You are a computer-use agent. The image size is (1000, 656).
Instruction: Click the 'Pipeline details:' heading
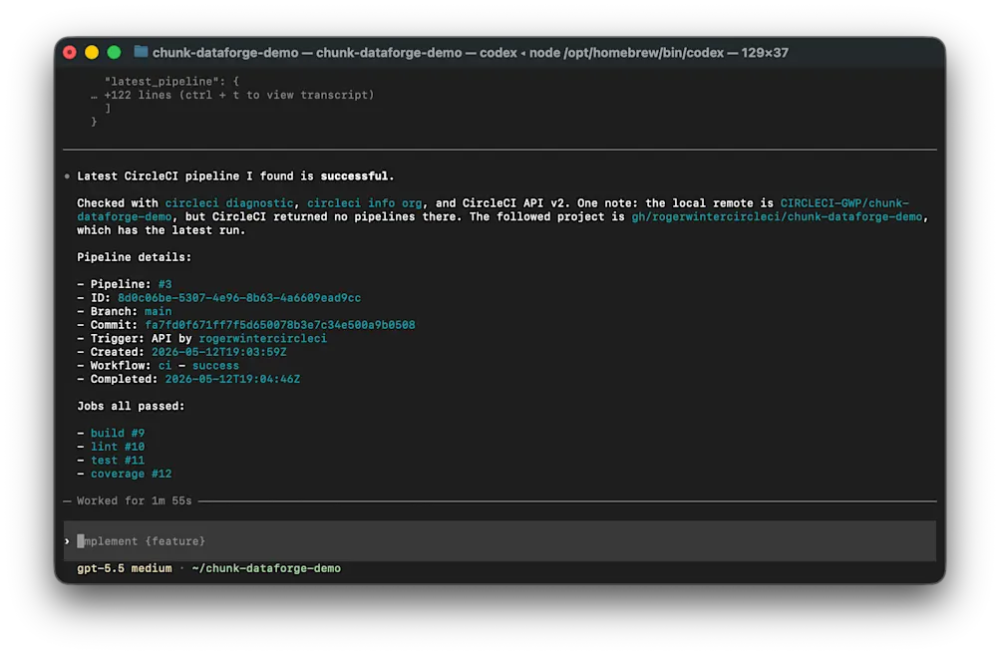134,257
